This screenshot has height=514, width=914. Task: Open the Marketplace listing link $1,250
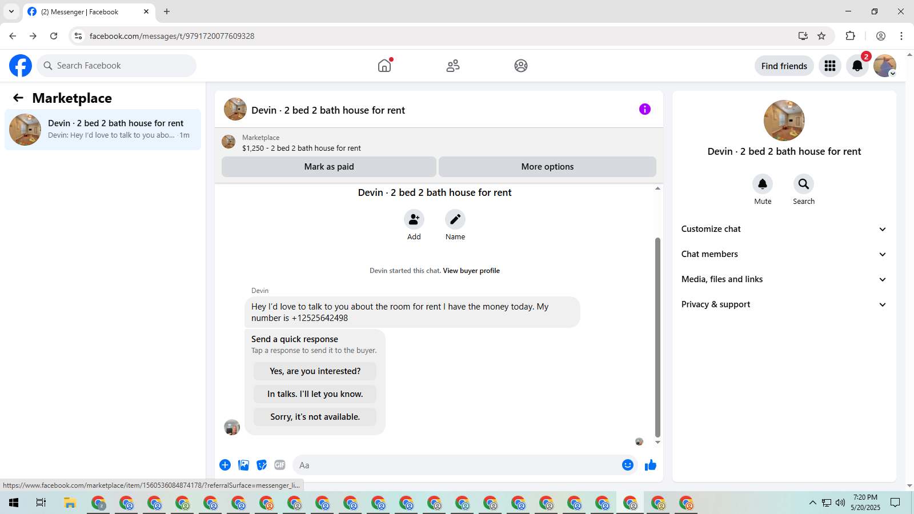click(302, 148)
